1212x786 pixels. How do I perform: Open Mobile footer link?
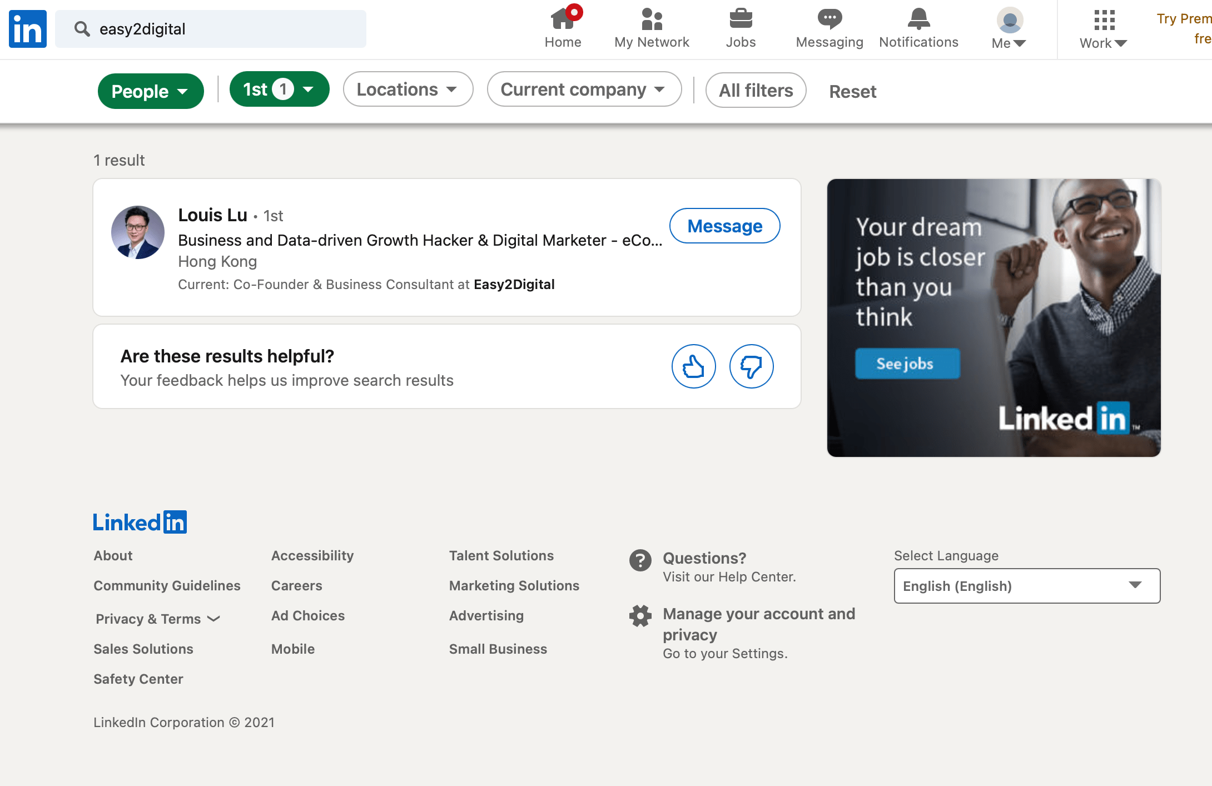[293, 649]
